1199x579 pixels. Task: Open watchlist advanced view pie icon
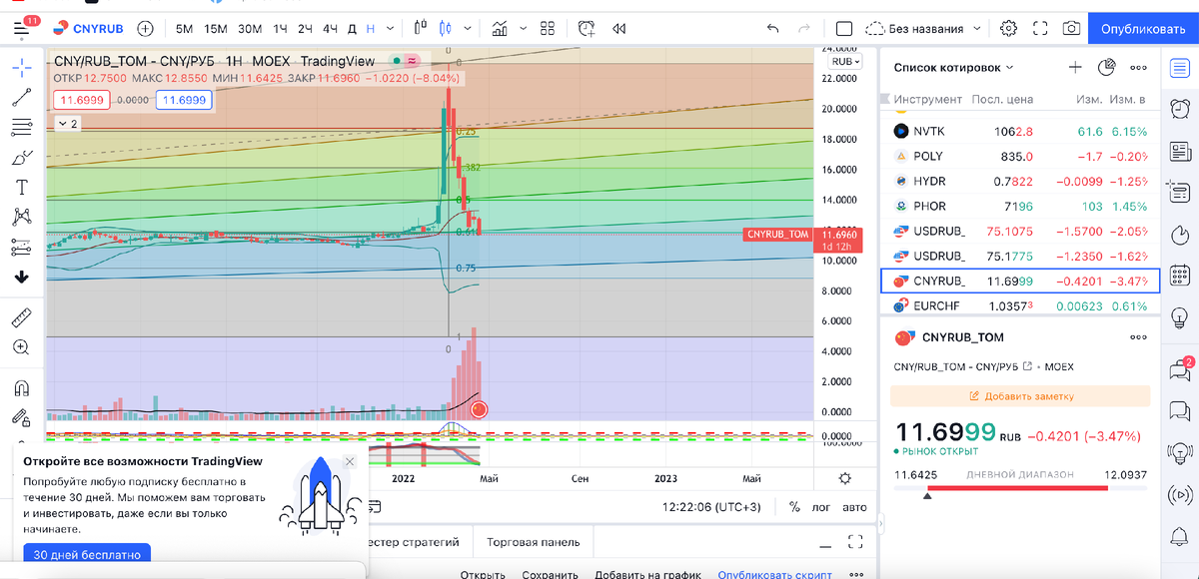point(1106,67)
